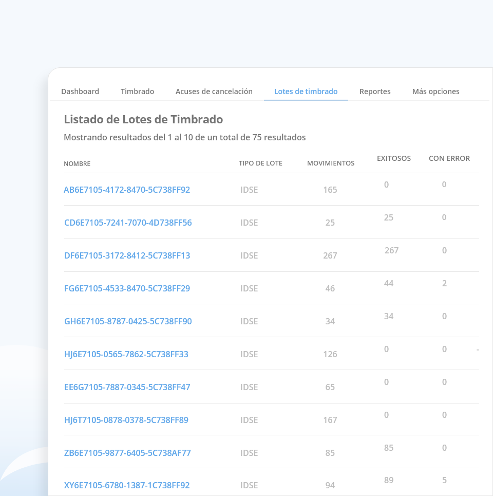Click exitosos value 0 in AB6E7105 row
Screen dimensions: 493x496
[386, 185]
